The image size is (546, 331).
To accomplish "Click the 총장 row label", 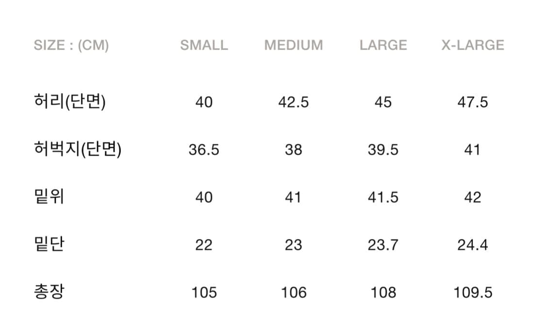I will pos(49,292).
